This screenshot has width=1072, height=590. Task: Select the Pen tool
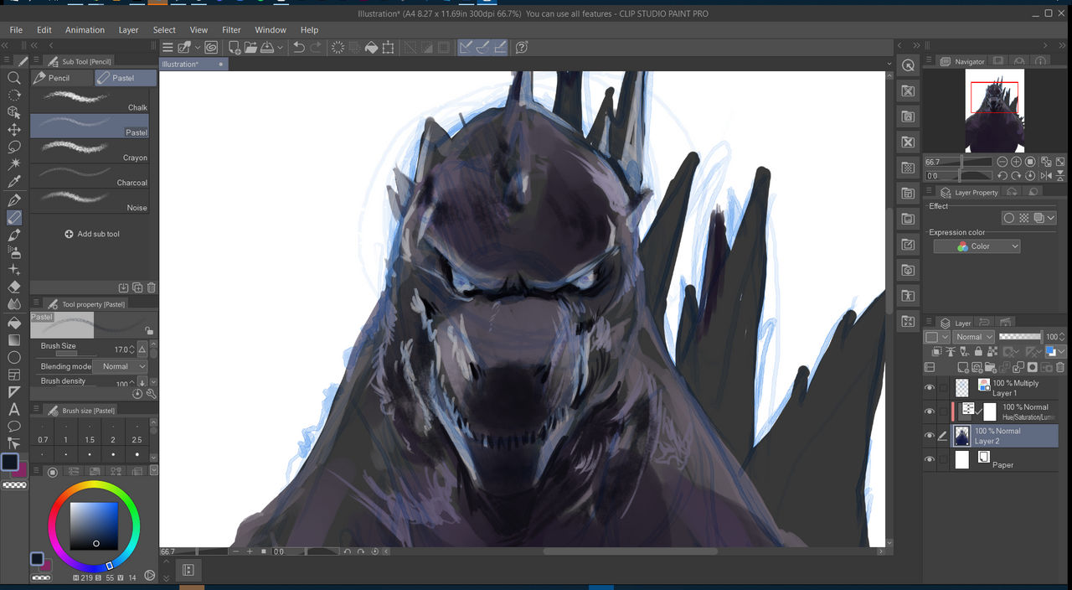click(14, 200)
